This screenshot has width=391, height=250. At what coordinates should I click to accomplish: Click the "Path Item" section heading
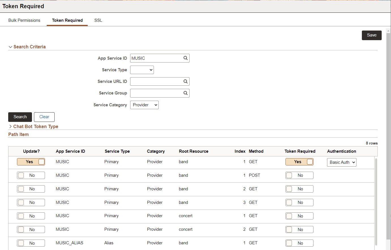(18, 134)
